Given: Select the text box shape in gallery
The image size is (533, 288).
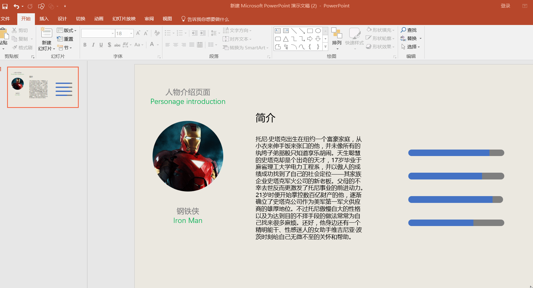Looking at the screenshot, I should pos(278,31).
